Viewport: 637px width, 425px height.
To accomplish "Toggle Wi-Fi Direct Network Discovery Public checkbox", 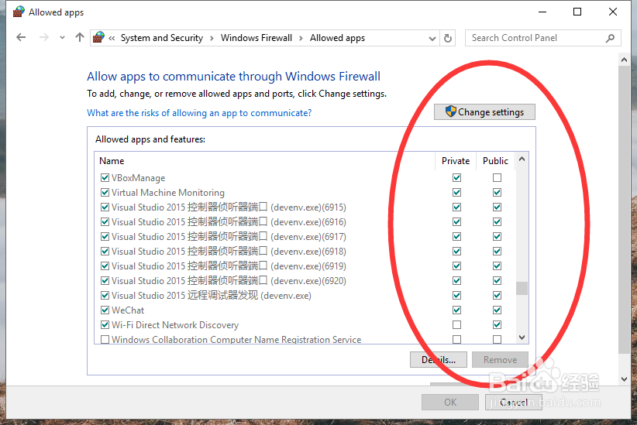I will tap(497, 324).
